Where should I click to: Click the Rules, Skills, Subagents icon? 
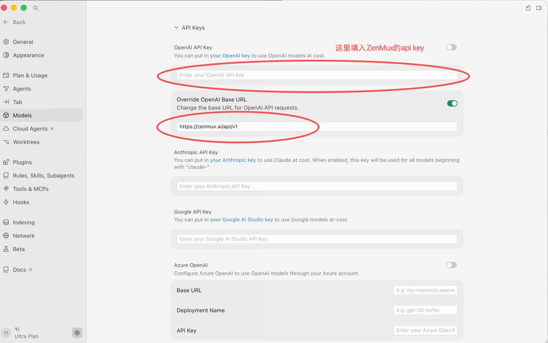point(6,176)
